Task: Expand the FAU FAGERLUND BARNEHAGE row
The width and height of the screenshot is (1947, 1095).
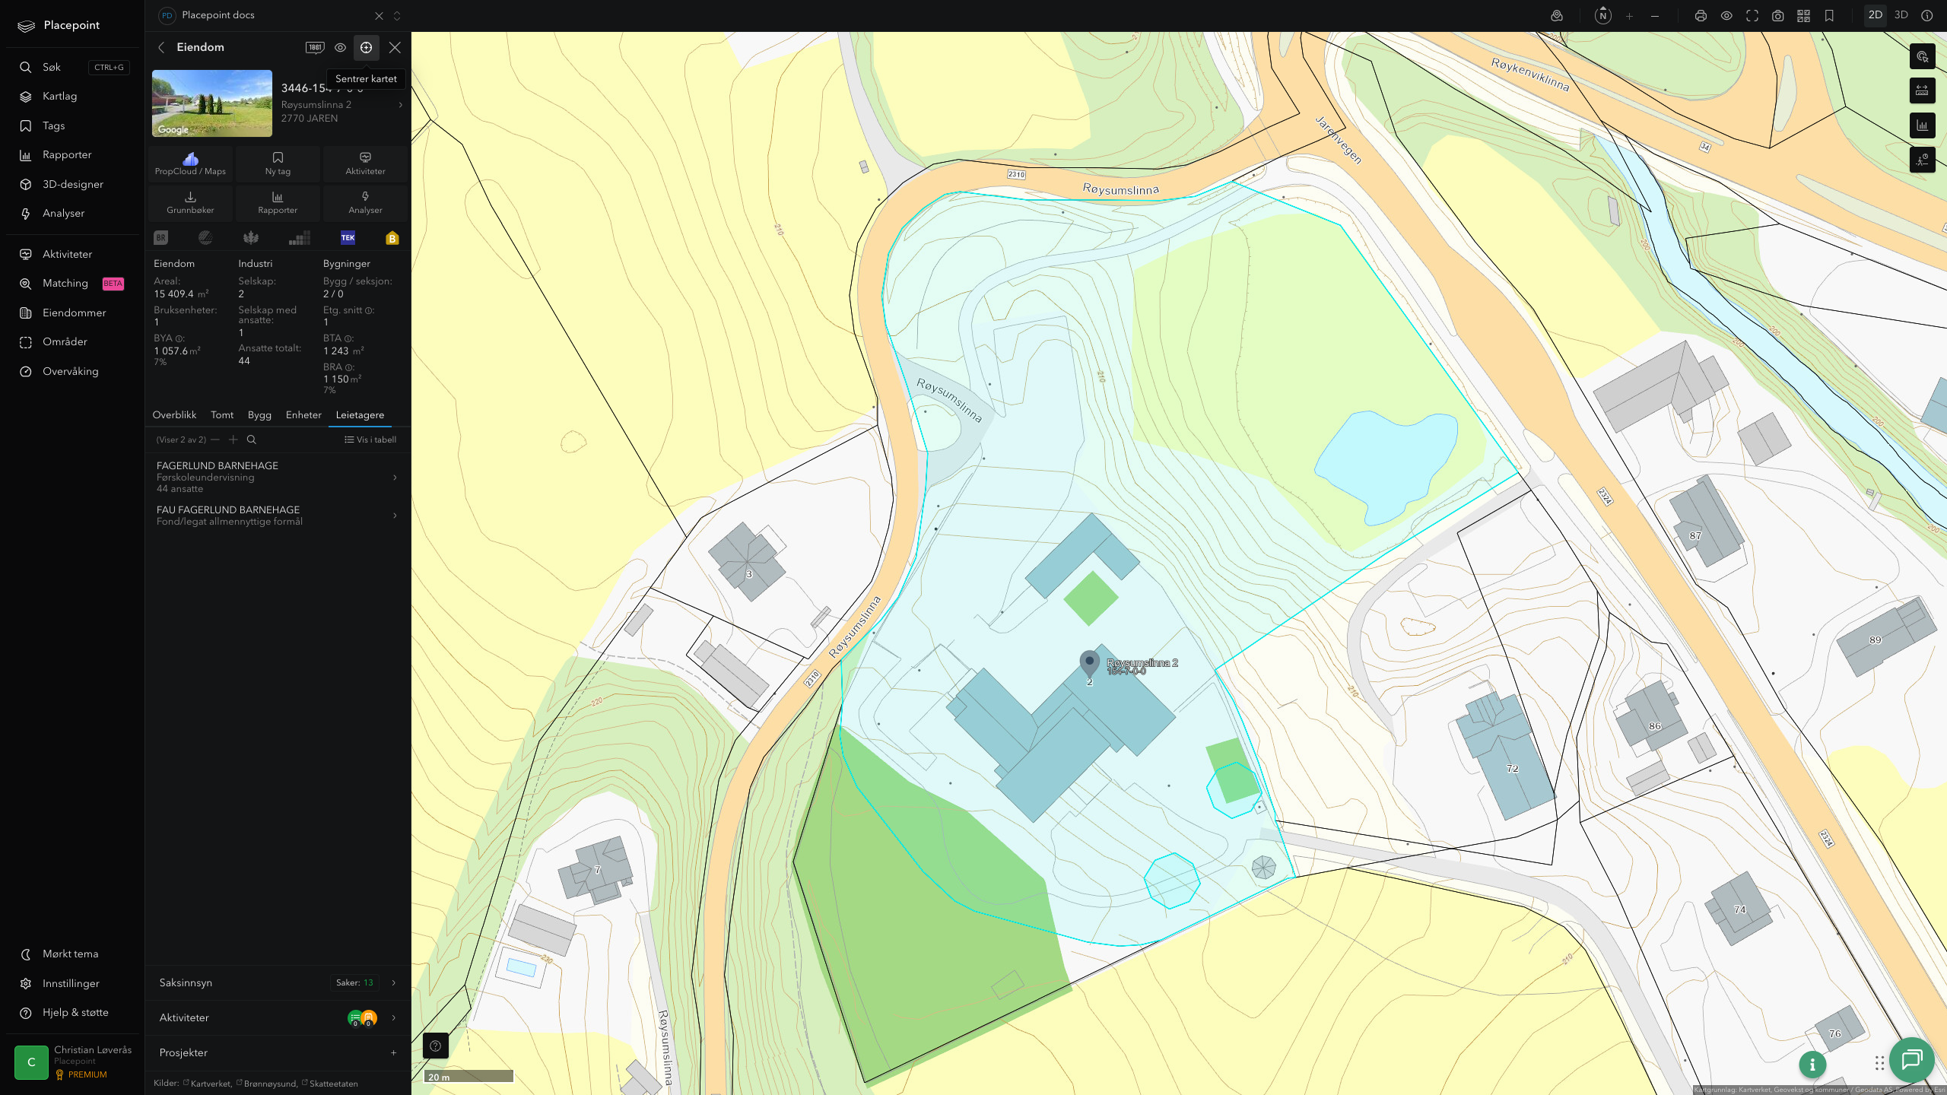Action: click(278, 516)
